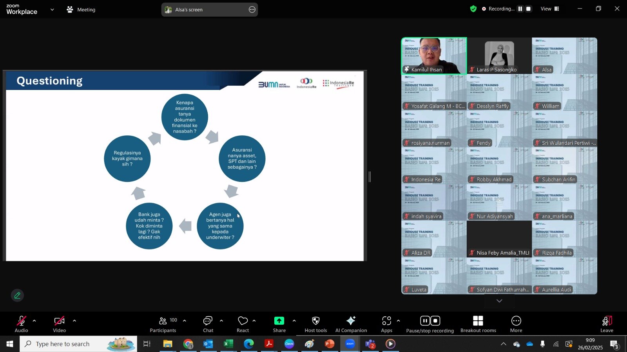Expand chat options arrow

point(221,321)
